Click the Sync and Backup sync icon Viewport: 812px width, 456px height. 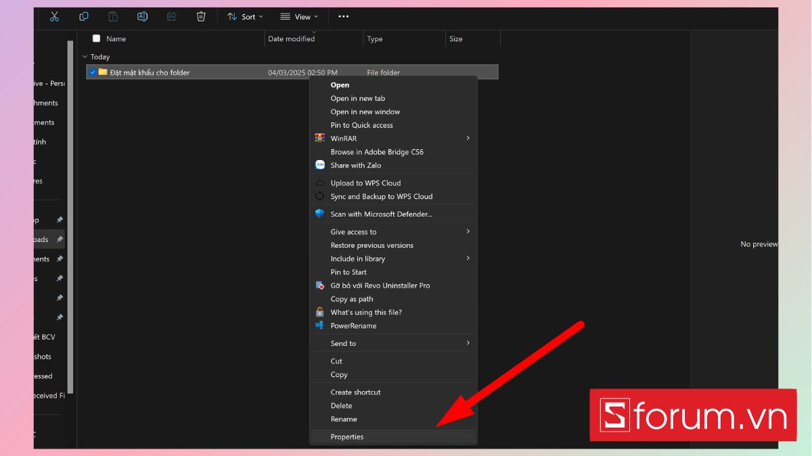coord(320,197)
